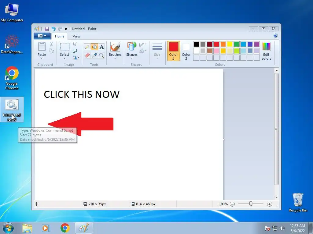Open the Google Chrome desktop shortcut
The height and width of the screenshot is (234, 313).
click(x=12, y=78)
